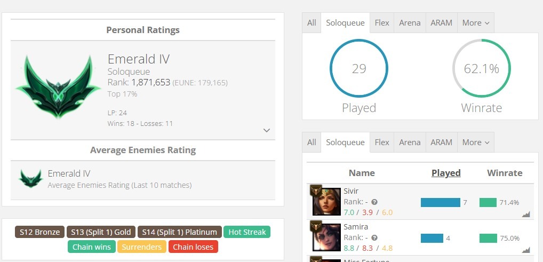The image size is (543, 262).
Task: Open the chart icon in Samira's row
Action: [x=526, y=250]
